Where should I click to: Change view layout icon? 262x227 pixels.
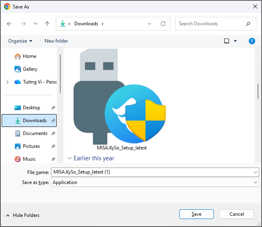point(227,41)
